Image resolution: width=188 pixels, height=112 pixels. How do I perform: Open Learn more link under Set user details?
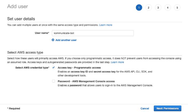point(106,25)
